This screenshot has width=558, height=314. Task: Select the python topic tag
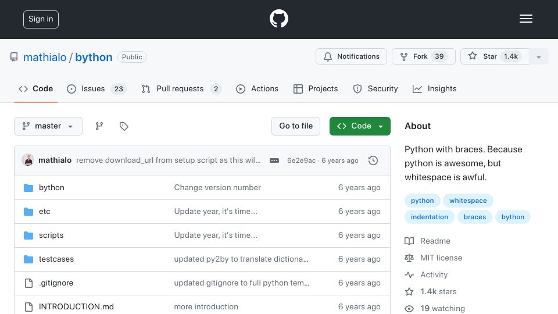[x=423, y=201]
